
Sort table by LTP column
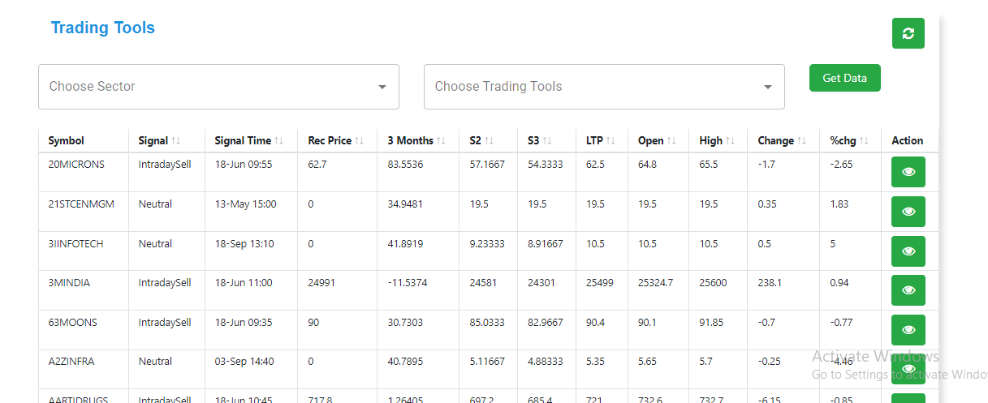click(610, 141)
